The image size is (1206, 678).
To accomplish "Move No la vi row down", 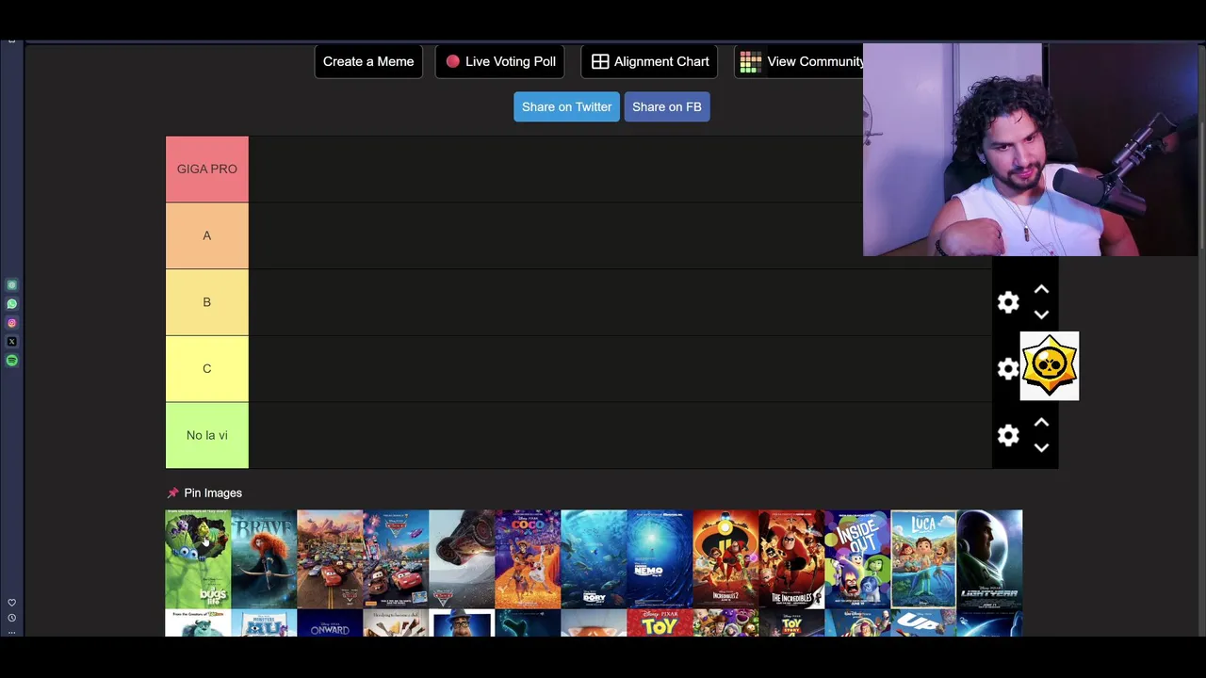I will tap(1041, 447).
